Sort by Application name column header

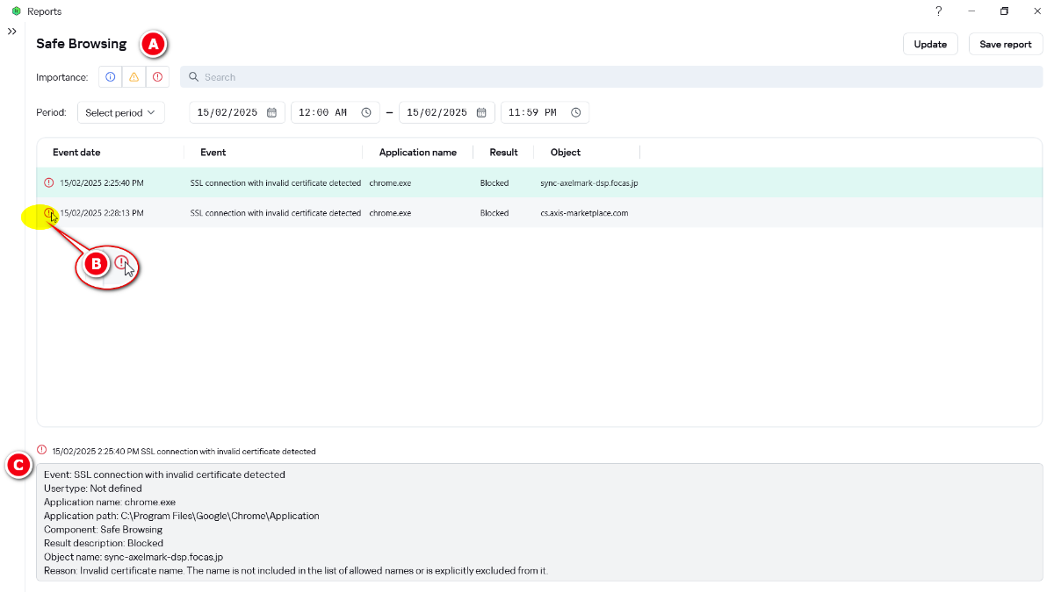417,153
